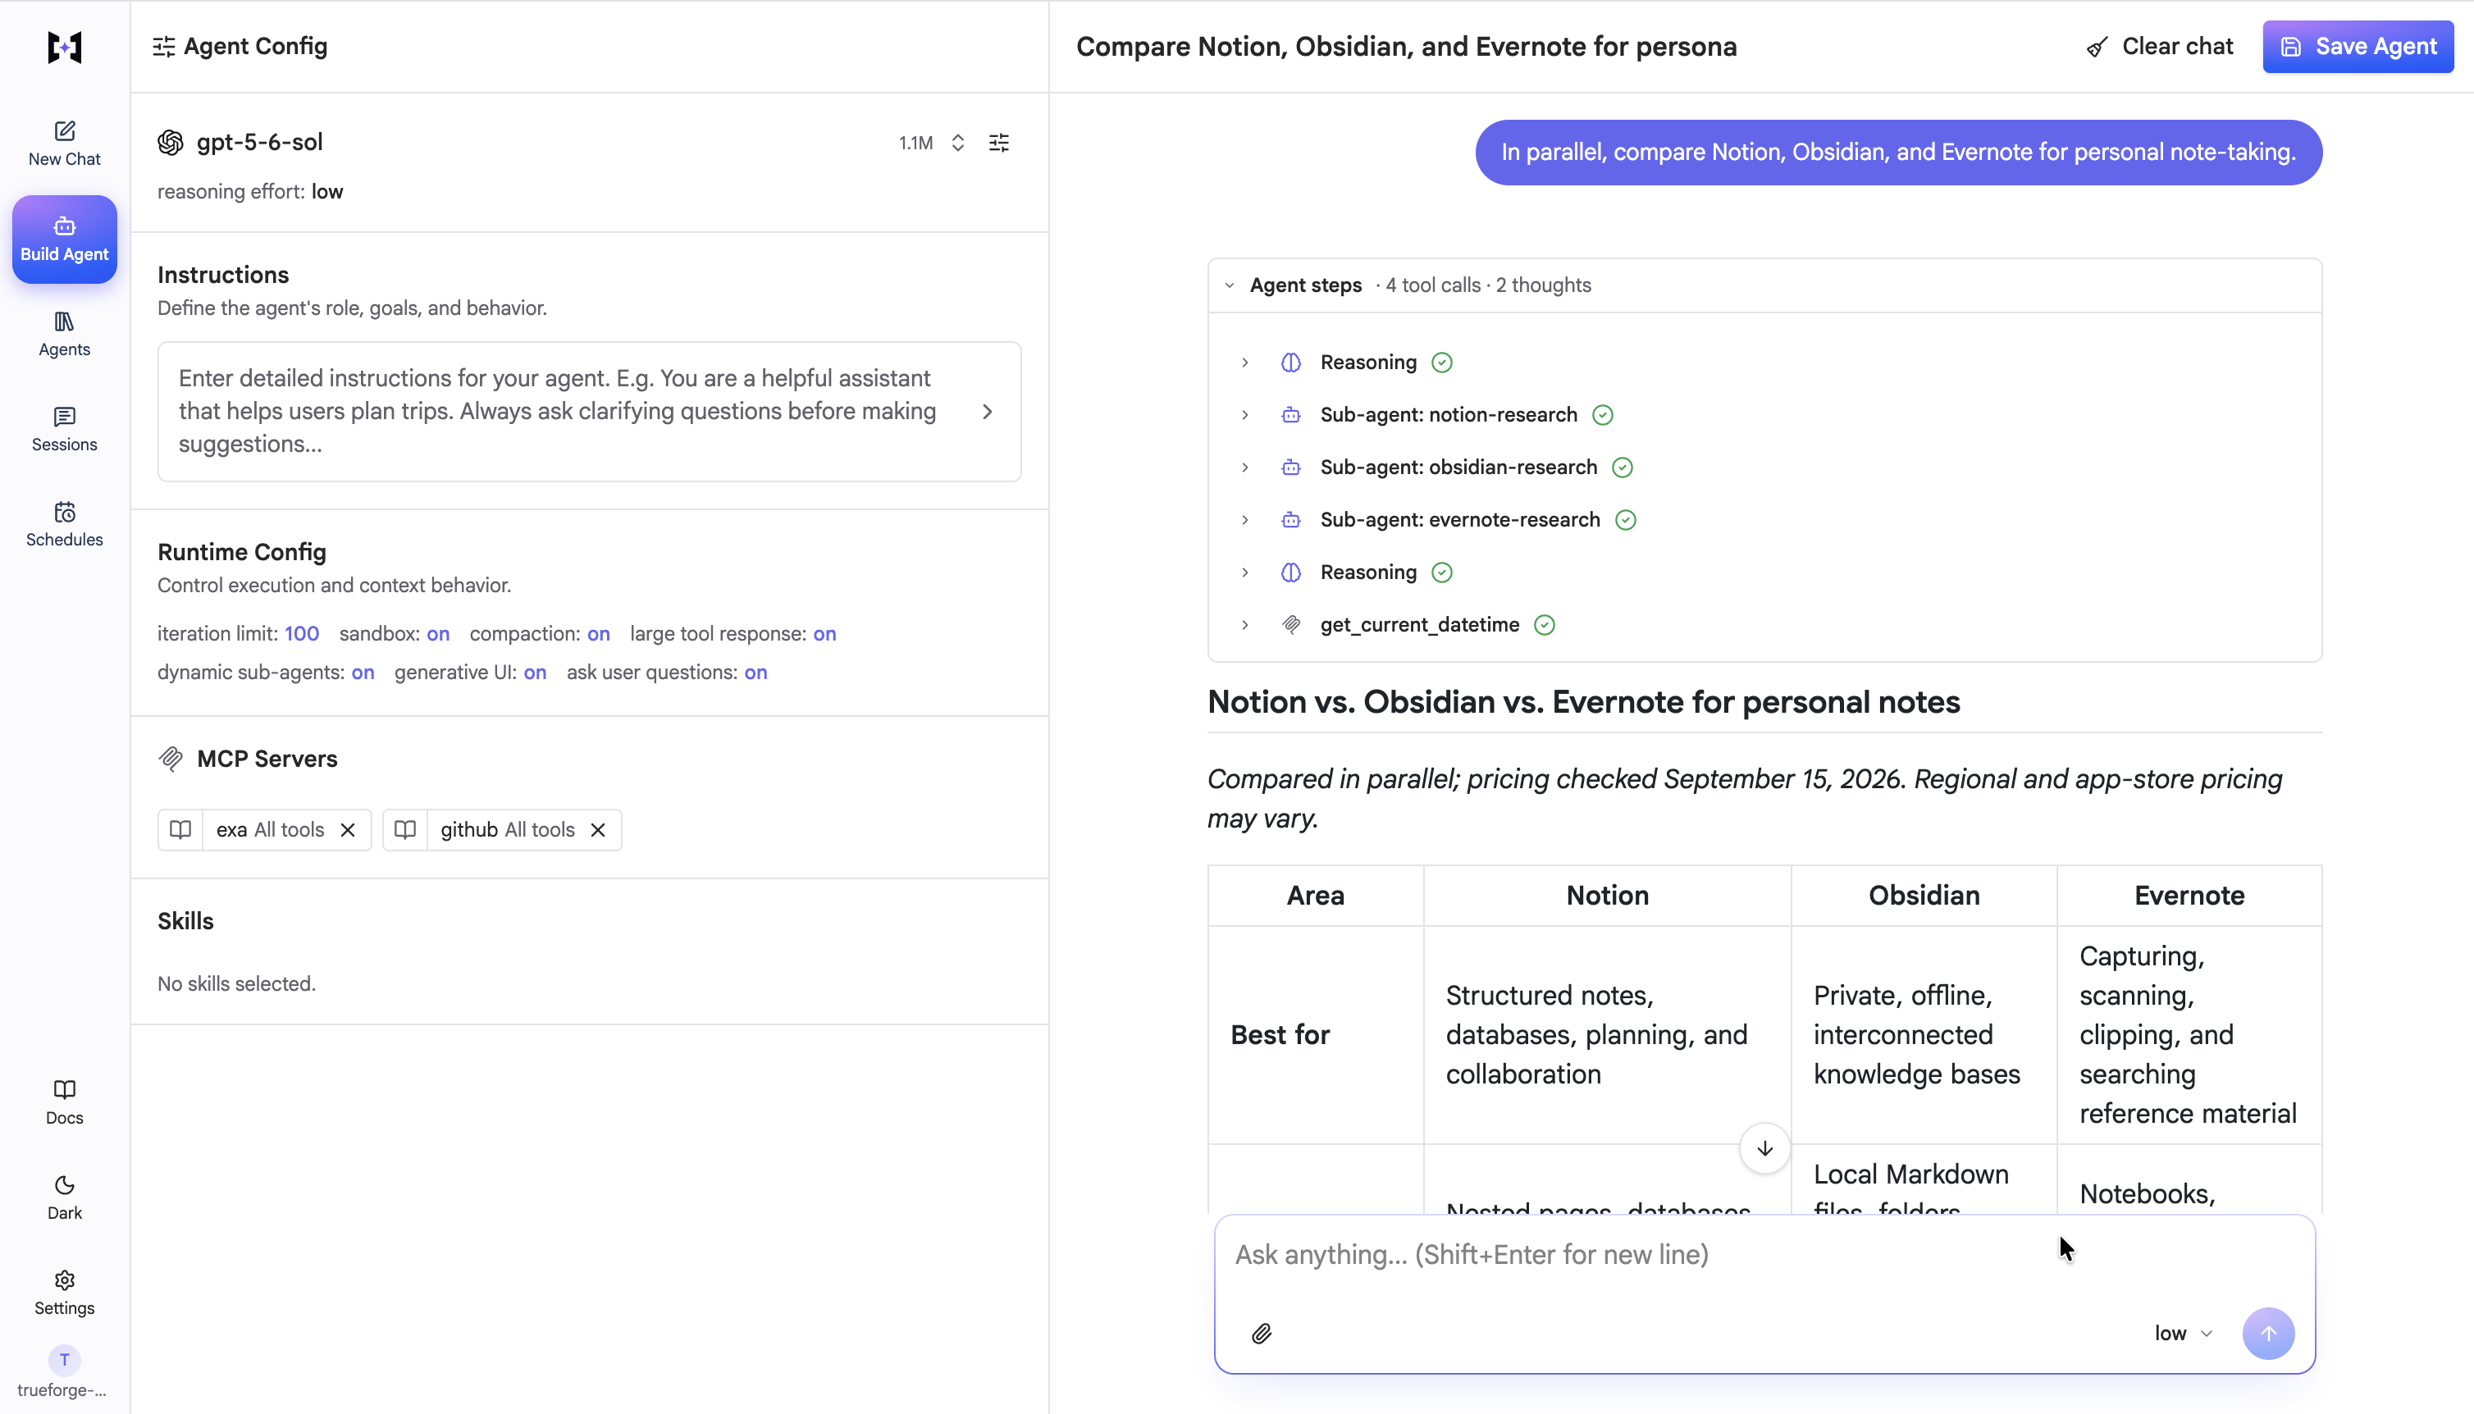The image size is (2474, 1414).
Task: Expand the get_current_datetime tool call
Action: click(x=1244, y=624)
